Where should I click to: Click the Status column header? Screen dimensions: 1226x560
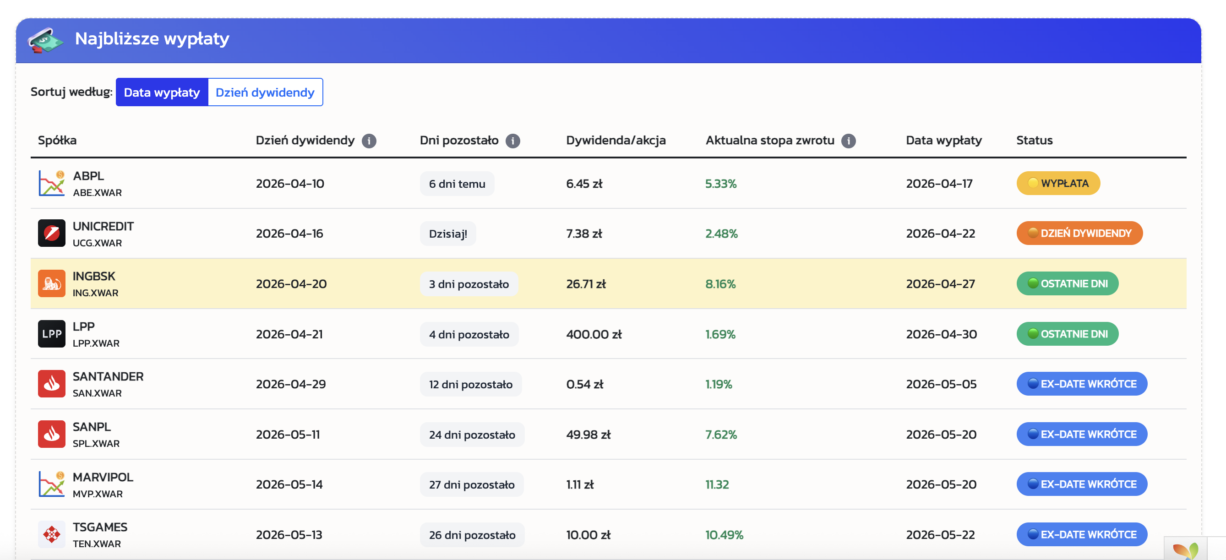(x=1034, y=141)
